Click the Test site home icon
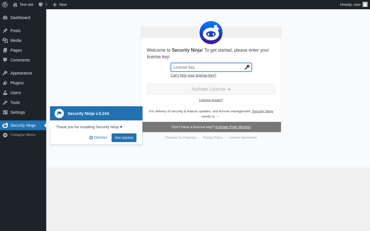Image resolution: width=370 pixels, height=231 pixels. coord(15,5)
